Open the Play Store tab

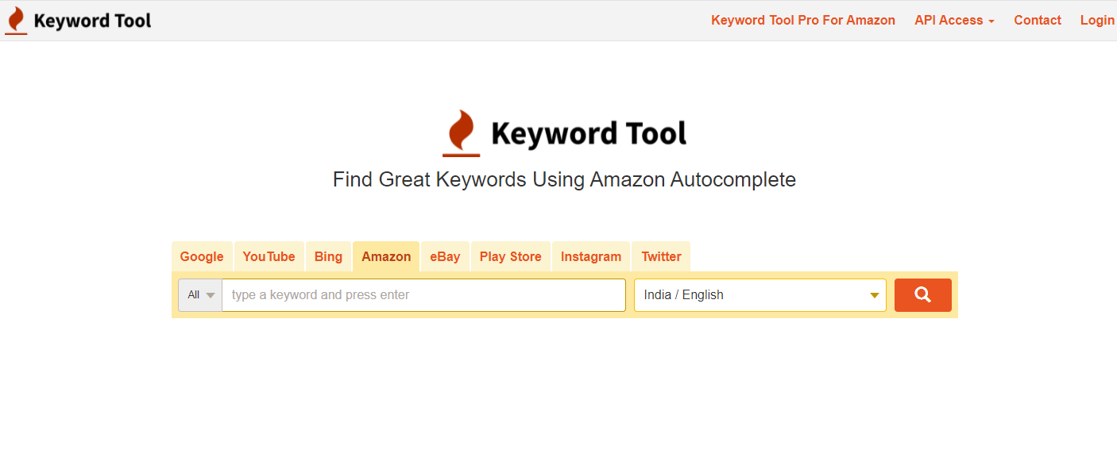tap(510, 257)
